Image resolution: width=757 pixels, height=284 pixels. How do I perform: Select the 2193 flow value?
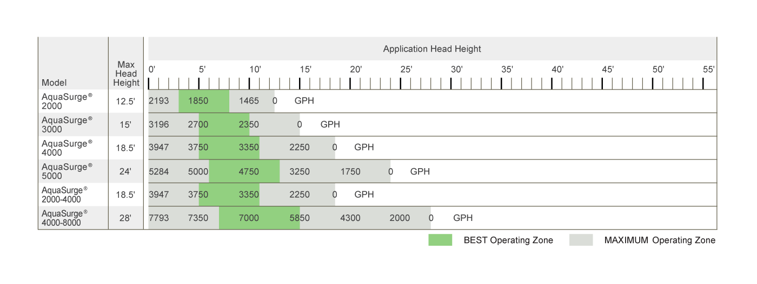159,101
